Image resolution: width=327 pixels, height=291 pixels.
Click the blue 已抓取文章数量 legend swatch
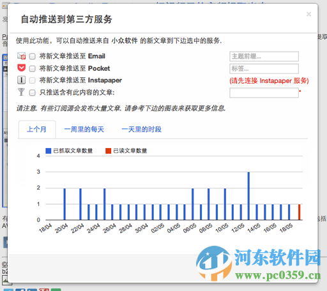coord(49,151)
